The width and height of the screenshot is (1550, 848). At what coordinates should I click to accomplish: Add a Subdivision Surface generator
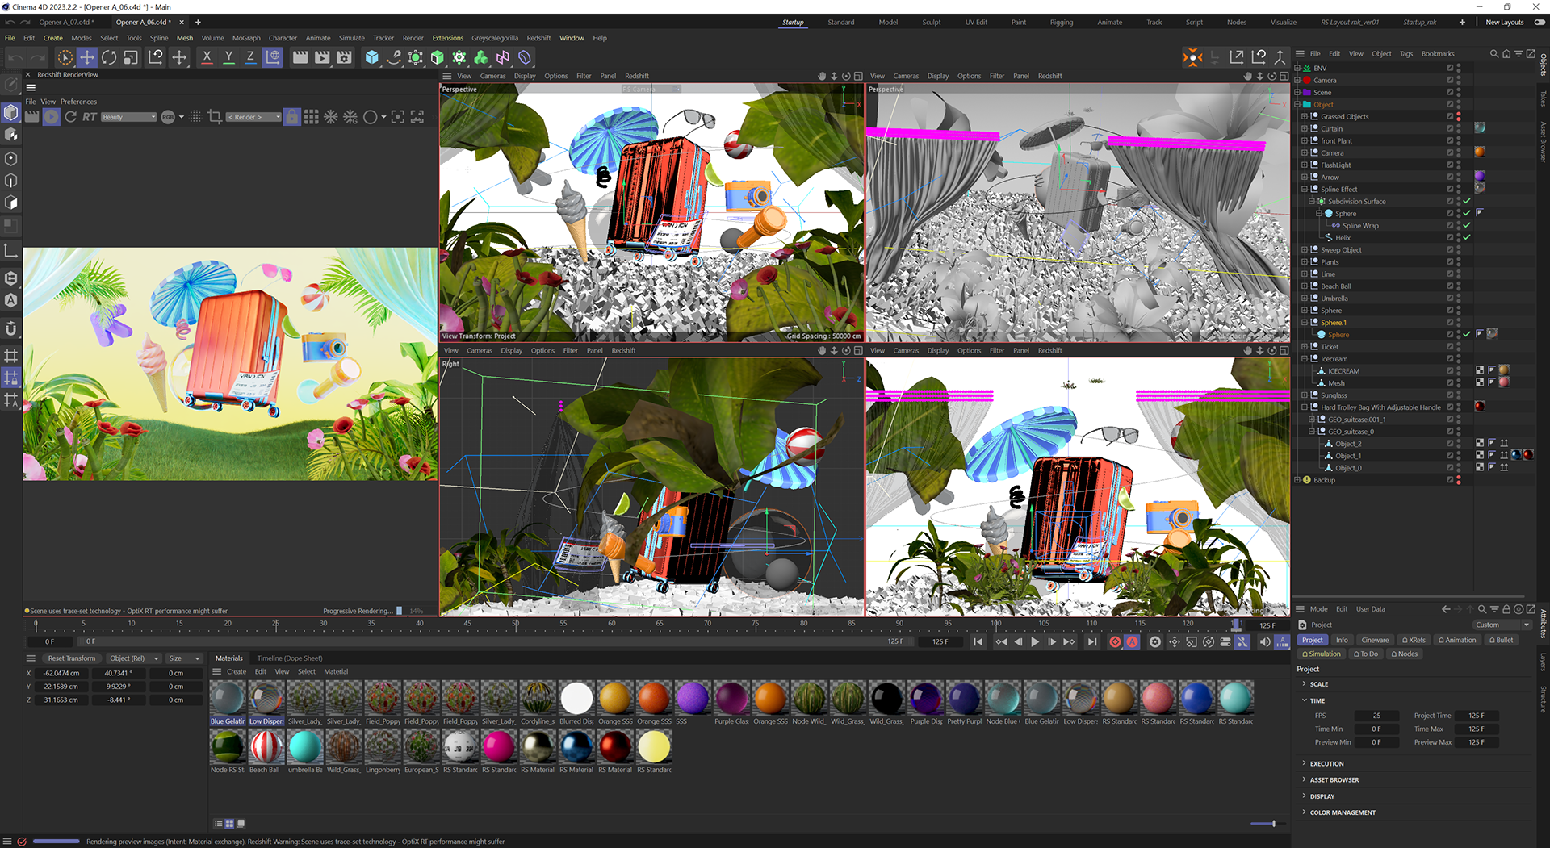click(x=415, y=57)
